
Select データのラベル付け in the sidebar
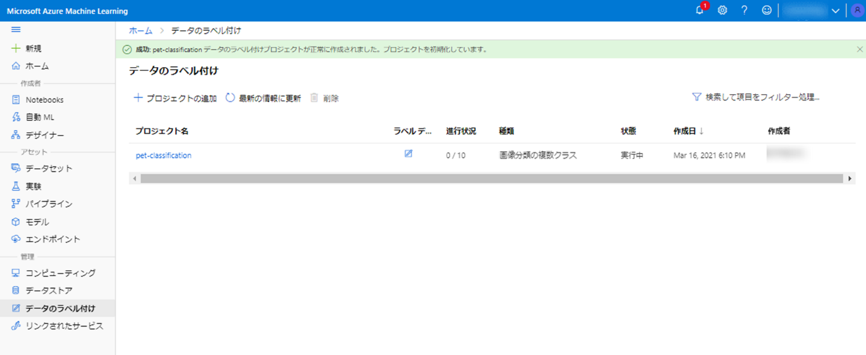58,309
